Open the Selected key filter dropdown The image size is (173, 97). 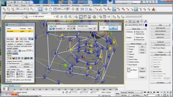(x=135, y=92)
